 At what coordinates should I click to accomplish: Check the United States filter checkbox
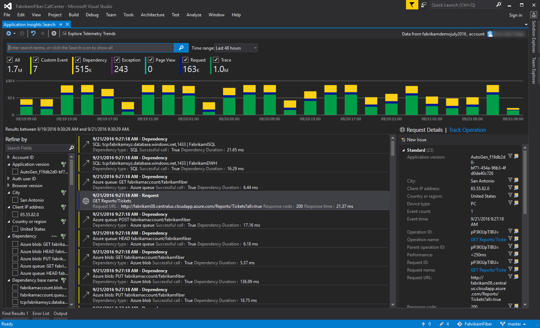(15, 229)
